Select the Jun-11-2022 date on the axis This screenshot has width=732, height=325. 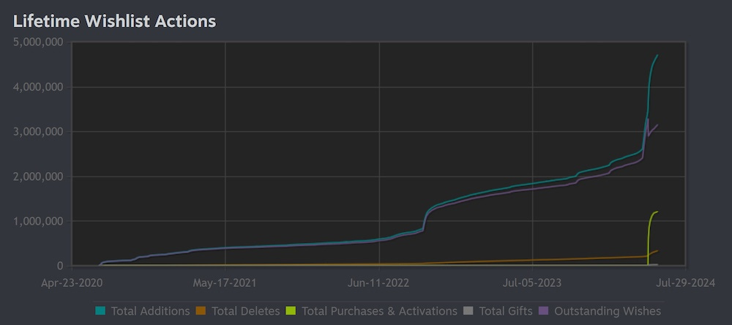[379, 282]
